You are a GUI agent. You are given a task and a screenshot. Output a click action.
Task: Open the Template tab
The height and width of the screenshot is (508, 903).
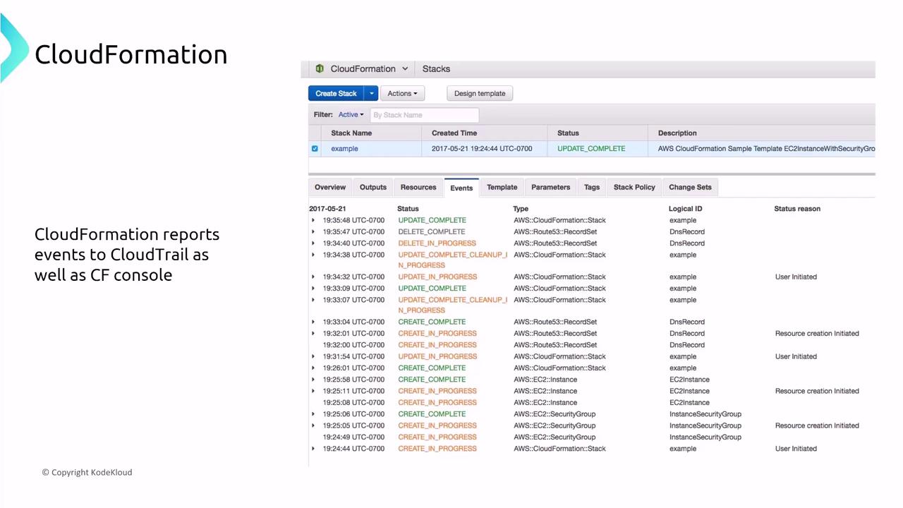[502, 187]
